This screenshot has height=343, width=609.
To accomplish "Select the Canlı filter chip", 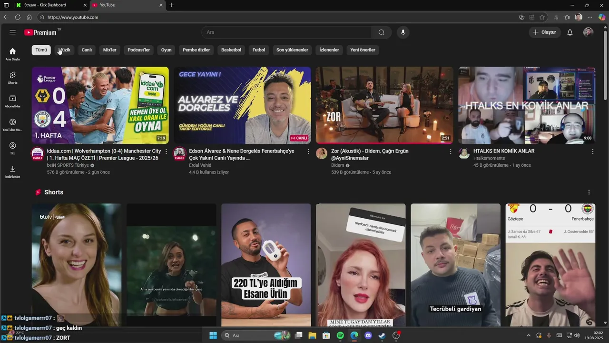I will tap(87, 50).
